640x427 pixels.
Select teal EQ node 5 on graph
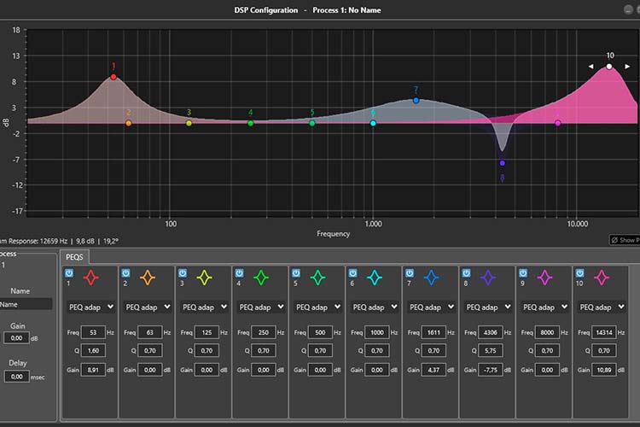[x=312, y=123]
